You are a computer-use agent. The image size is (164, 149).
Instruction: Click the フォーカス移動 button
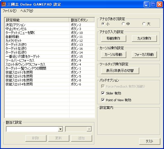coord(144,55)
